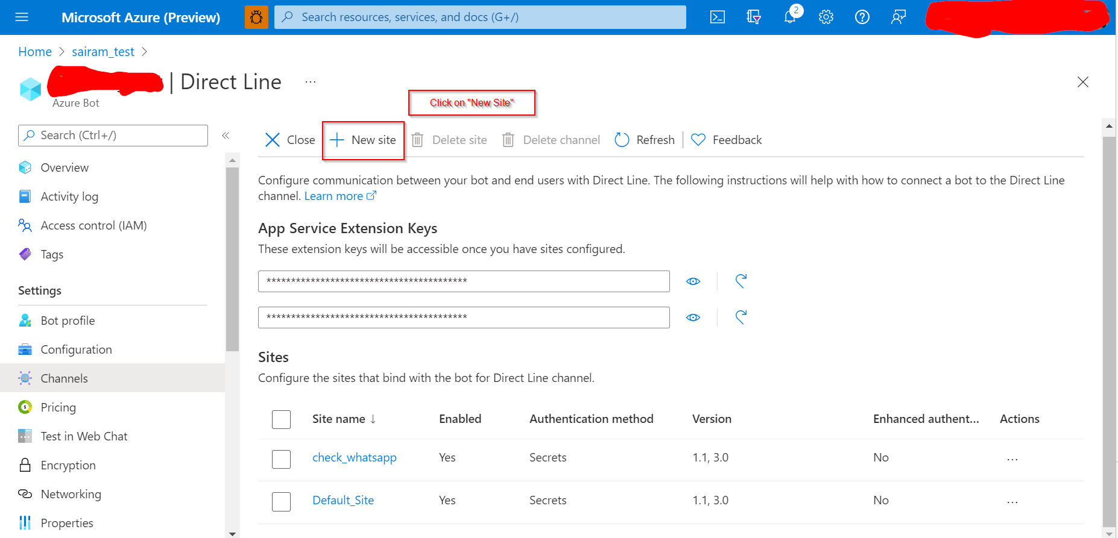1118x538 pixels.
Task: Regenerate the second extension key
Action: 741,317
